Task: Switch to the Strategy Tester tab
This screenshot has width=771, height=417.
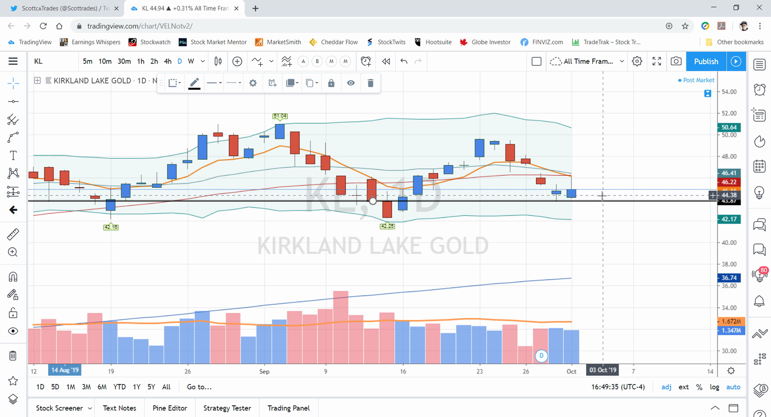Action: 227,408
